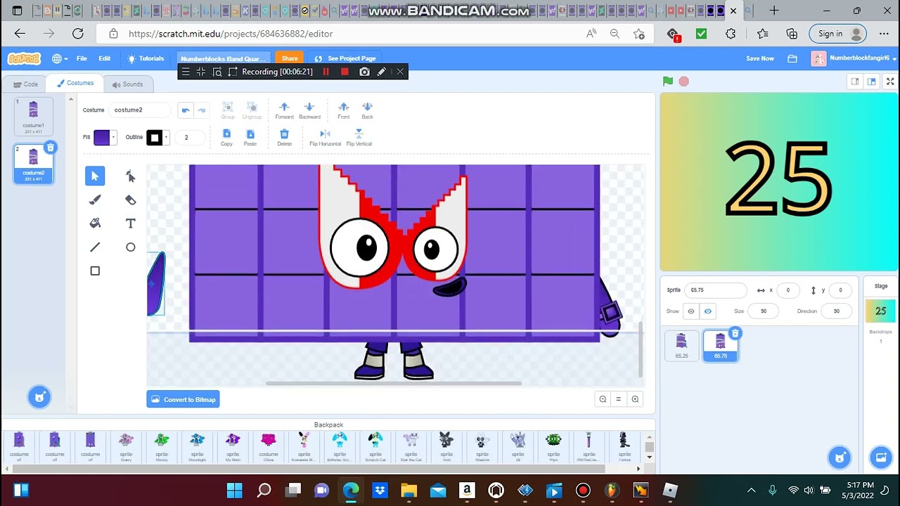Click the orange Share button
This screenshot has height=506, width=900.
pos(290,58)
